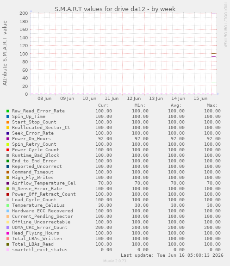The image size is (230, 266).
Task: Click the magenta Head_Flying_Hours legend swatch
Action: [8, 233]
